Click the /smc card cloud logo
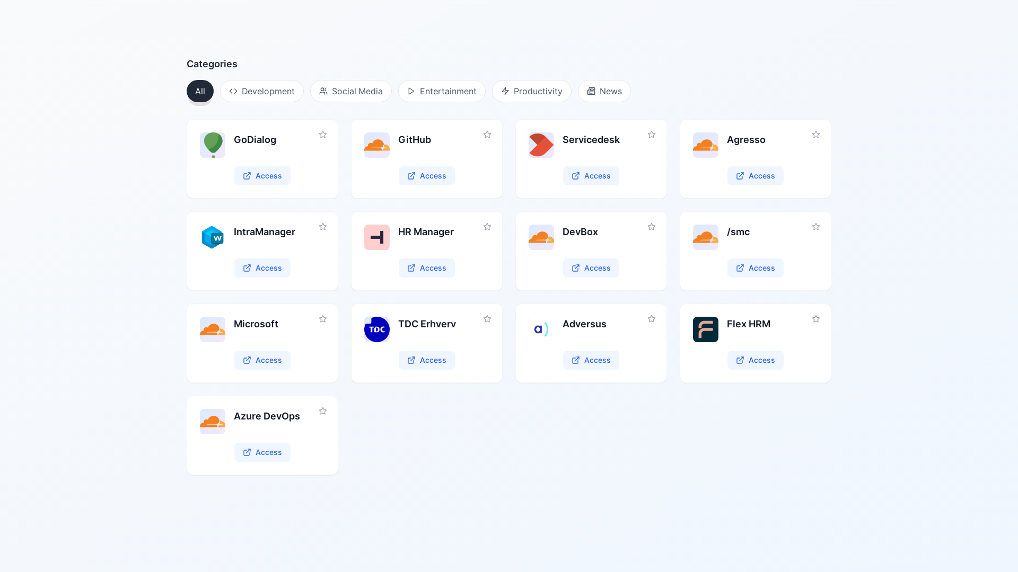The height and width of the screenshot is (572, 1018). [x=706, y=237]
